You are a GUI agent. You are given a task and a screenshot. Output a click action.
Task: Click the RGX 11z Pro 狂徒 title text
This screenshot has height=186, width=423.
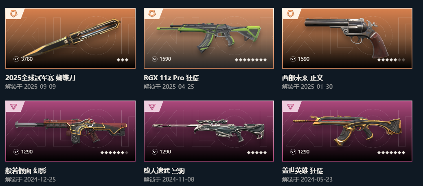tap(171, 78)
